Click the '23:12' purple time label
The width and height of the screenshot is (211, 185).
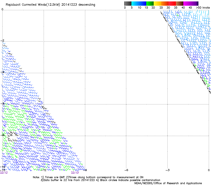coord(4,173)
